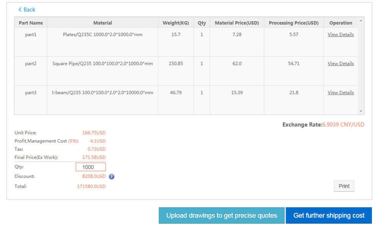
Task: Click the back chevron arrow
Action: click(x=20, y=9)
